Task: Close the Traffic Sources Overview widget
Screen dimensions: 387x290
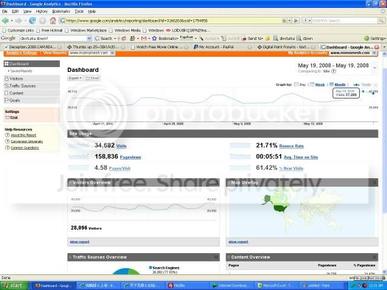Action: click(x=216, y=257)
